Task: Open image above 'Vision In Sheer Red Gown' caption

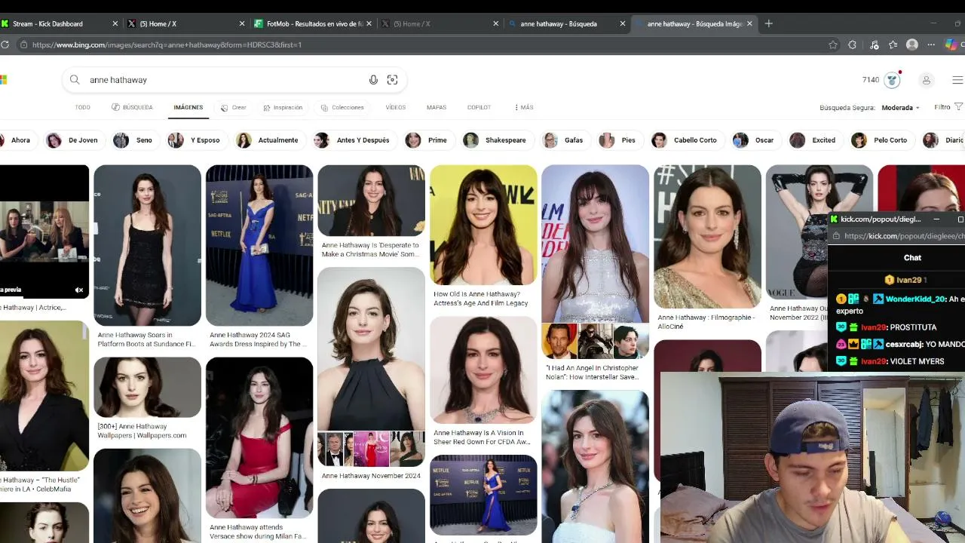Action: pyautogui.click(x=483, y=370)
